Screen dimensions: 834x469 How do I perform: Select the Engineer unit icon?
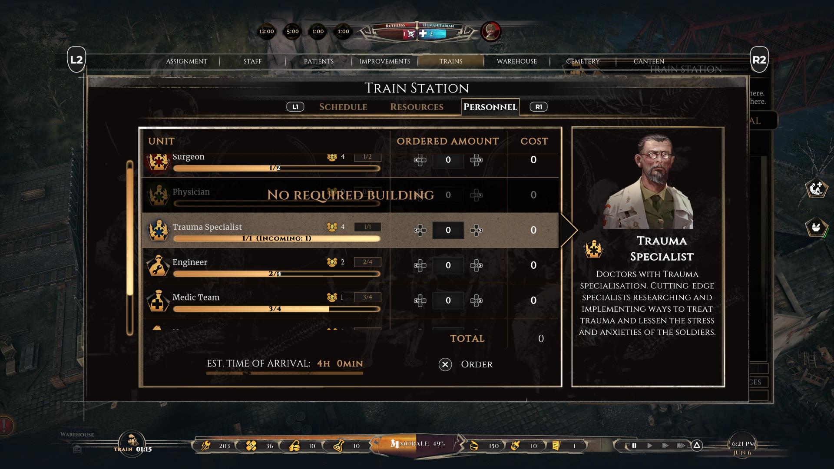click(x=158, y=265)
